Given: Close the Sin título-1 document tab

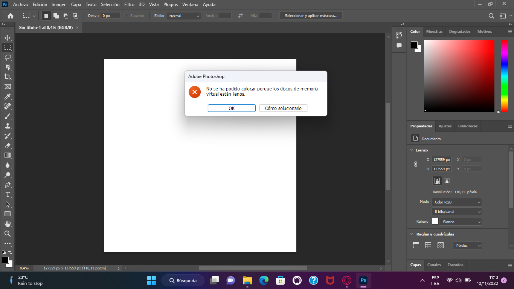Looking at the screenshot, I should pos(77,28).
